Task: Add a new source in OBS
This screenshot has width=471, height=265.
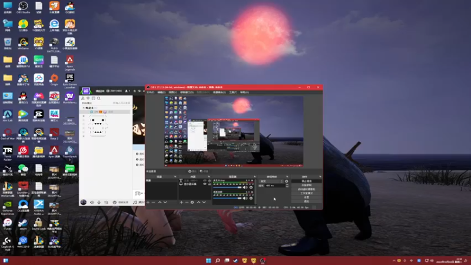Action: pyautogui.click(x=181, y=202)
